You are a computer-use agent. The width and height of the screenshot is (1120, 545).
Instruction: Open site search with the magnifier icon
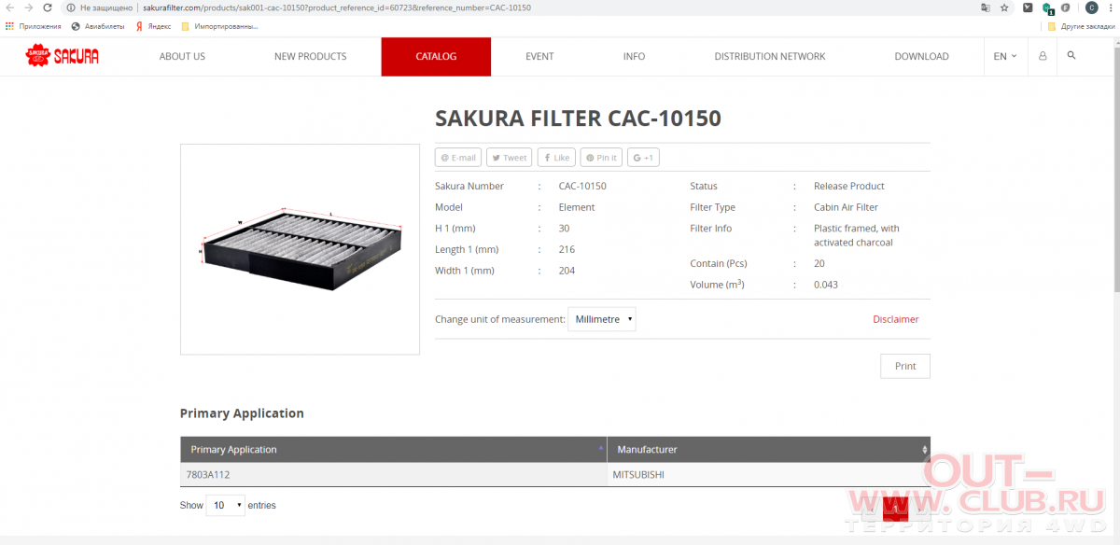point(1071,56)
